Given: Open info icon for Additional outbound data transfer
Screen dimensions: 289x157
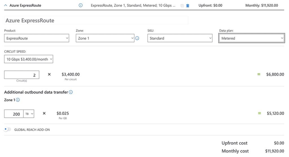Looking at the screenshot, I should (71, 92).
